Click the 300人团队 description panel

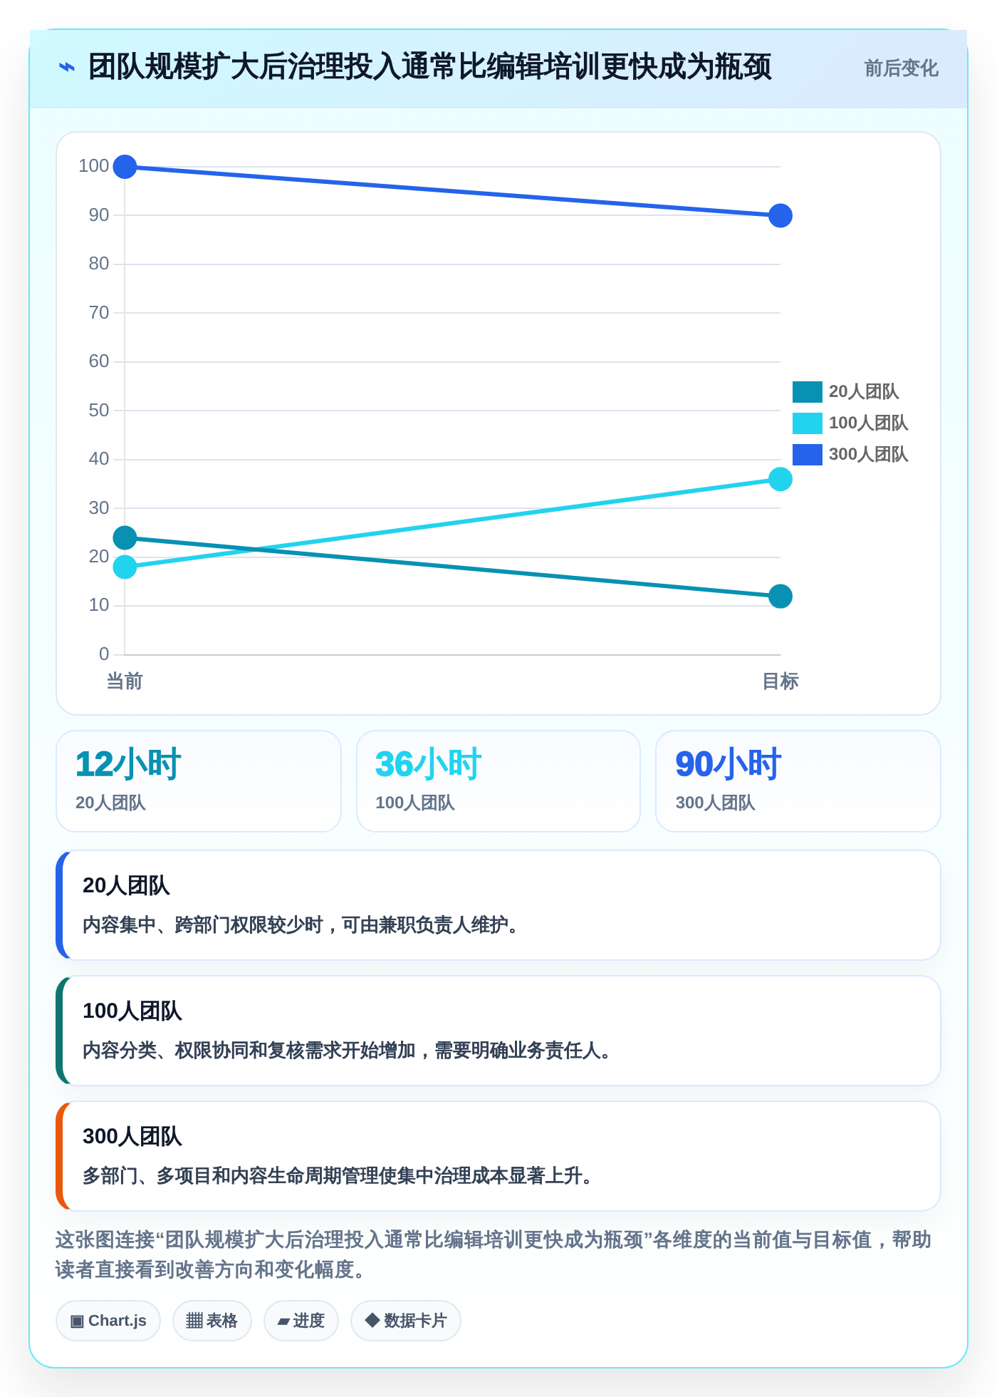click(x=499, y=1156)
